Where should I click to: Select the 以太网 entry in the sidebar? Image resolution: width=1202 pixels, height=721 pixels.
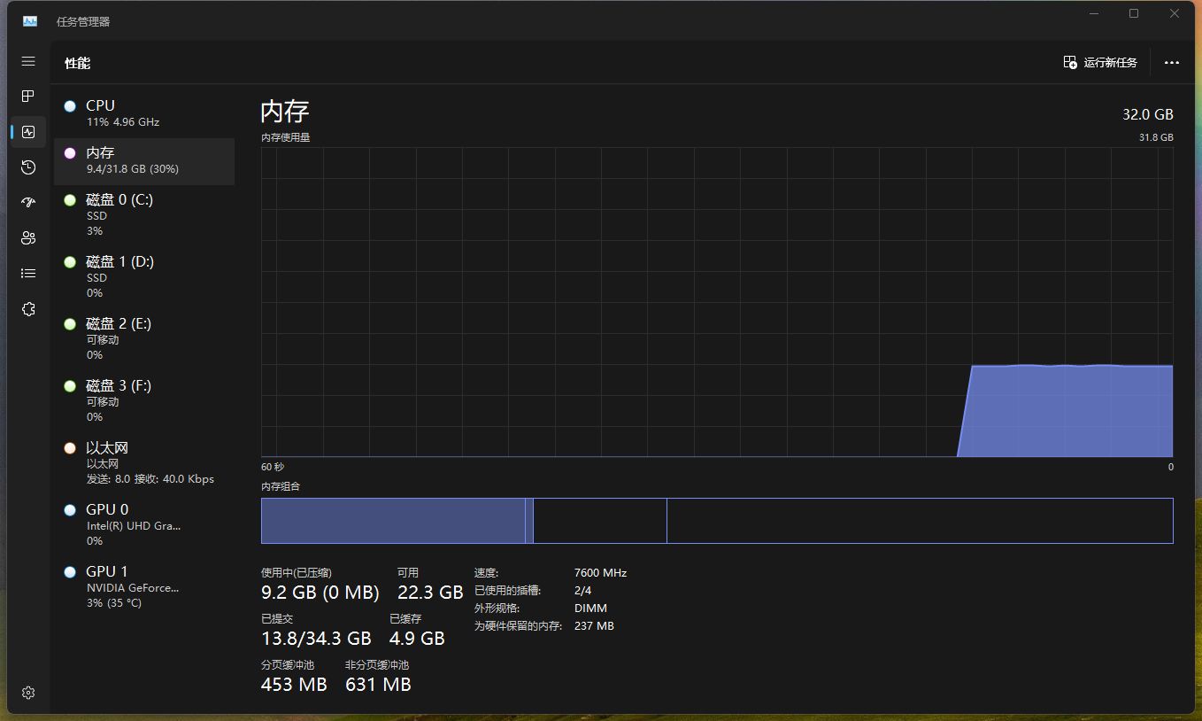point(144,463)
